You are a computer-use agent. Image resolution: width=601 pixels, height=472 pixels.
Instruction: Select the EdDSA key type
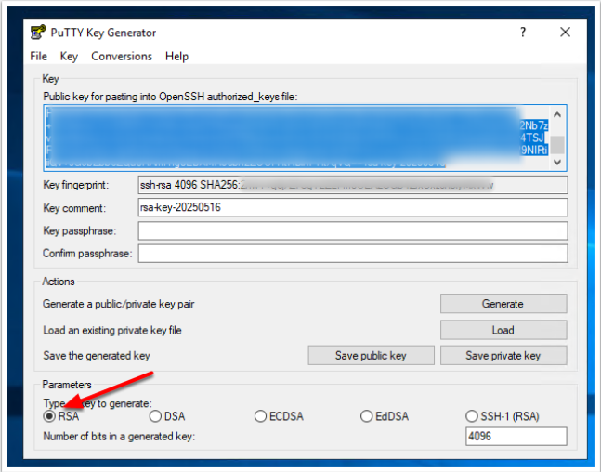366,416
